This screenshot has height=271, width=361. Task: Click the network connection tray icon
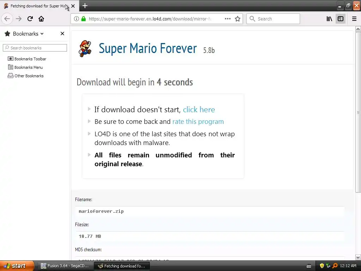[x=328, y=266]
